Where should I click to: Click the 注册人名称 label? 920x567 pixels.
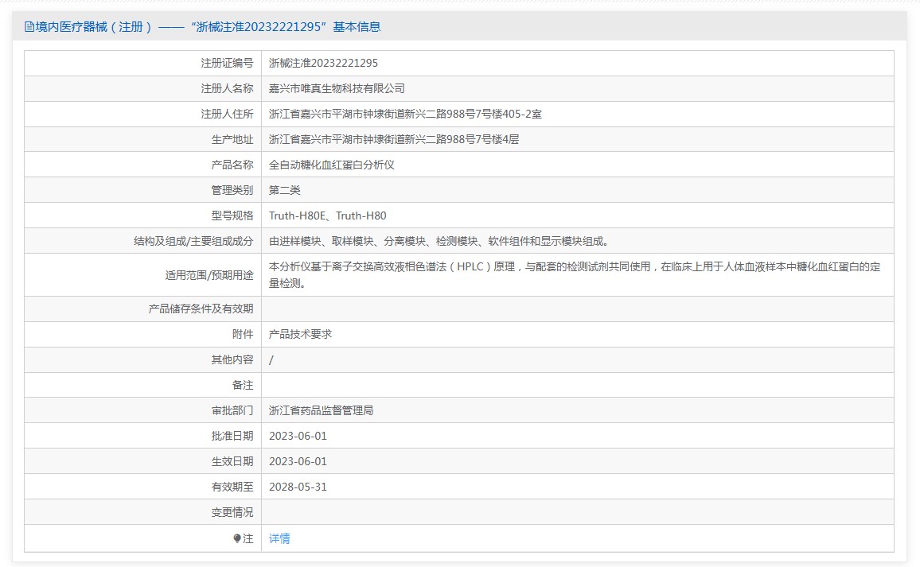pyautogui.click(x=227, y=88)
